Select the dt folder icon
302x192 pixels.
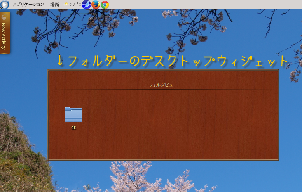click(73, 114)
